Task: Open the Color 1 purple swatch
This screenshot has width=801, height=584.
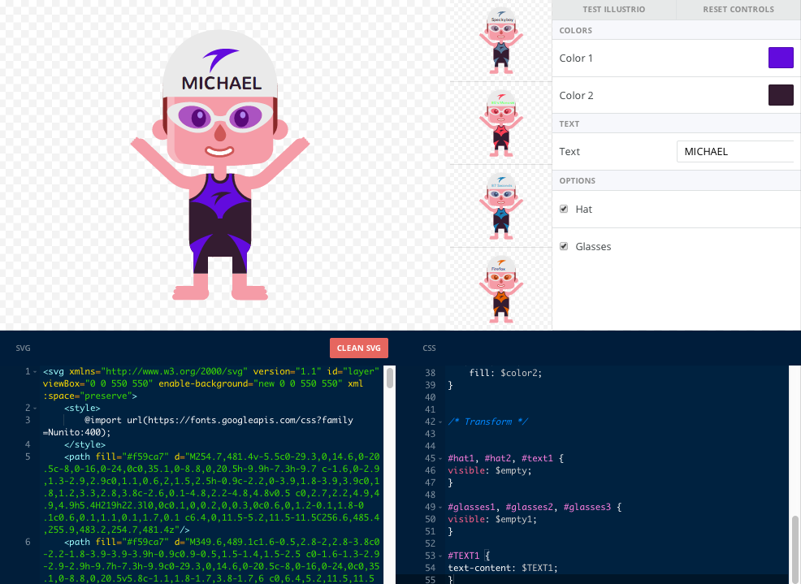Action: (x=781, y=58)
